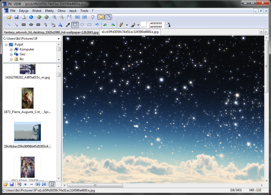Switch to fantasy_artwork_3d_desktop tab
Screen dimensions: 271x195
click(x=51, y=32)
